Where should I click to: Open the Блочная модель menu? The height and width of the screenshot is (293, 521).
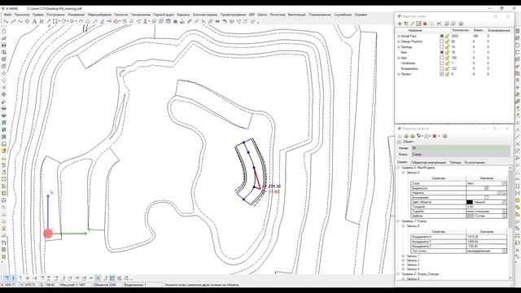coord(205,15)
